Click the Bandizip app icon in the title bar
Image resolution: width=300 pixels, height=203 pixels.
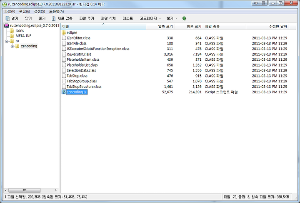click(x=5, y=4)
